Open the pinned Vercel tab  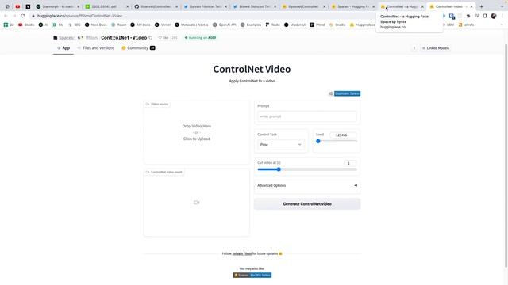tap(28, 6)
